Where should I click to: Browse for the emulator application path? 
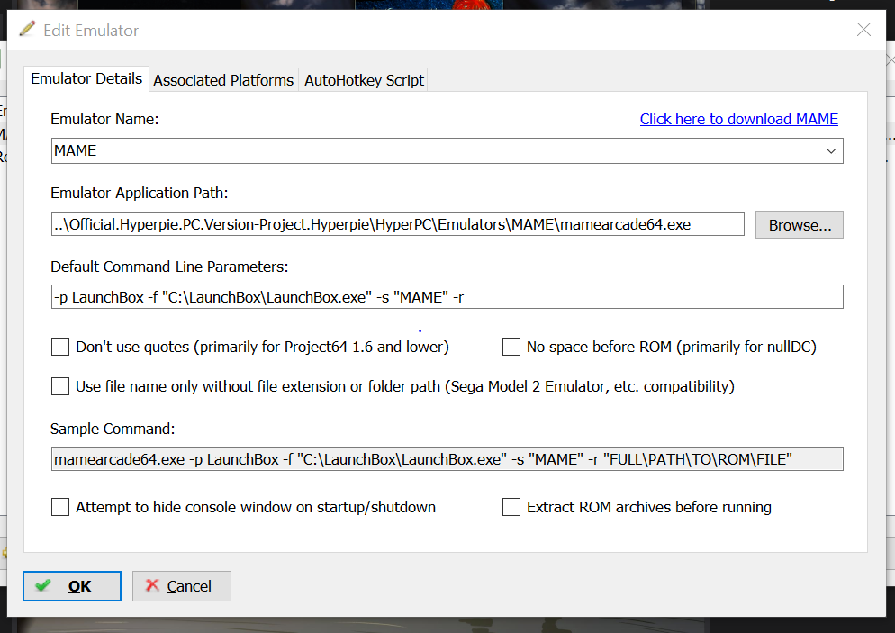[800, 225]
